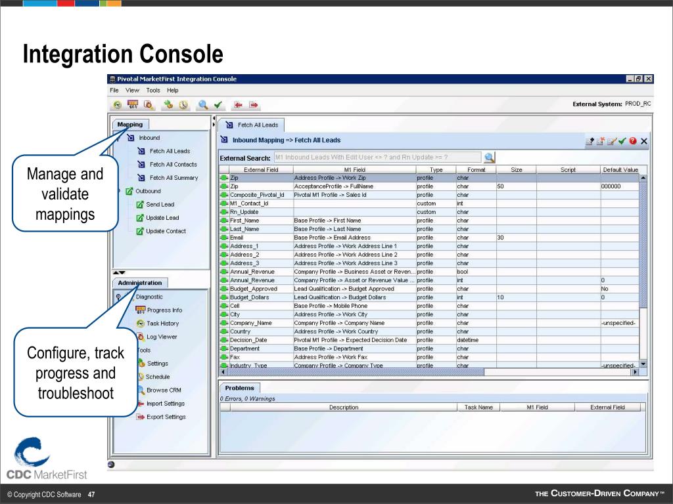Click the mapping table vertical scrollbar down arrow
Viewport: 673px width, 504px height.
[x=643, y=364]
